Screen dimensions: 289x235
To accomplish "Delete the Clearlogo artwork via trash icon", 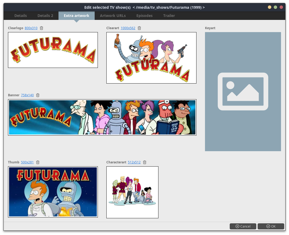I will [x=41, y=28].
